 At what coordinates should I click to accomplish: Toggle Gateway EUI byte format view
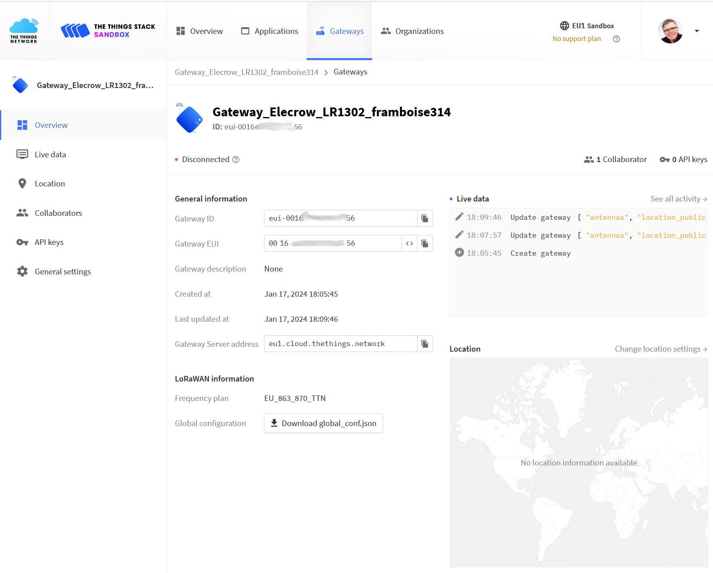point(409,243)
